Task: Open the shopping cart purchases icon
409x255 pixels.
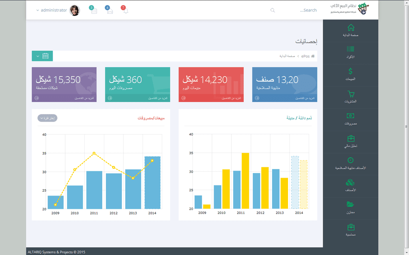Action: [351, 94]
